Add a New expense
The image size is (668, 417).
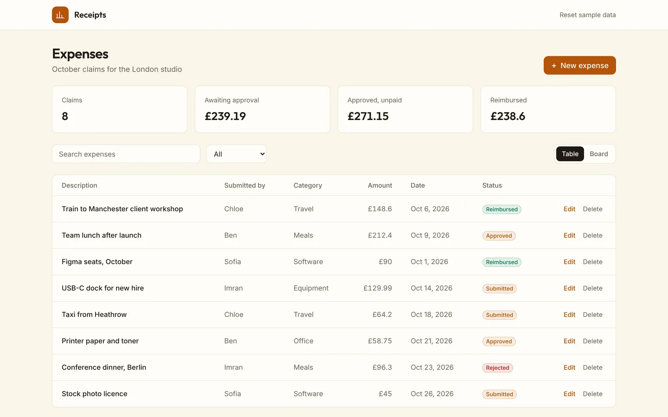580,65
